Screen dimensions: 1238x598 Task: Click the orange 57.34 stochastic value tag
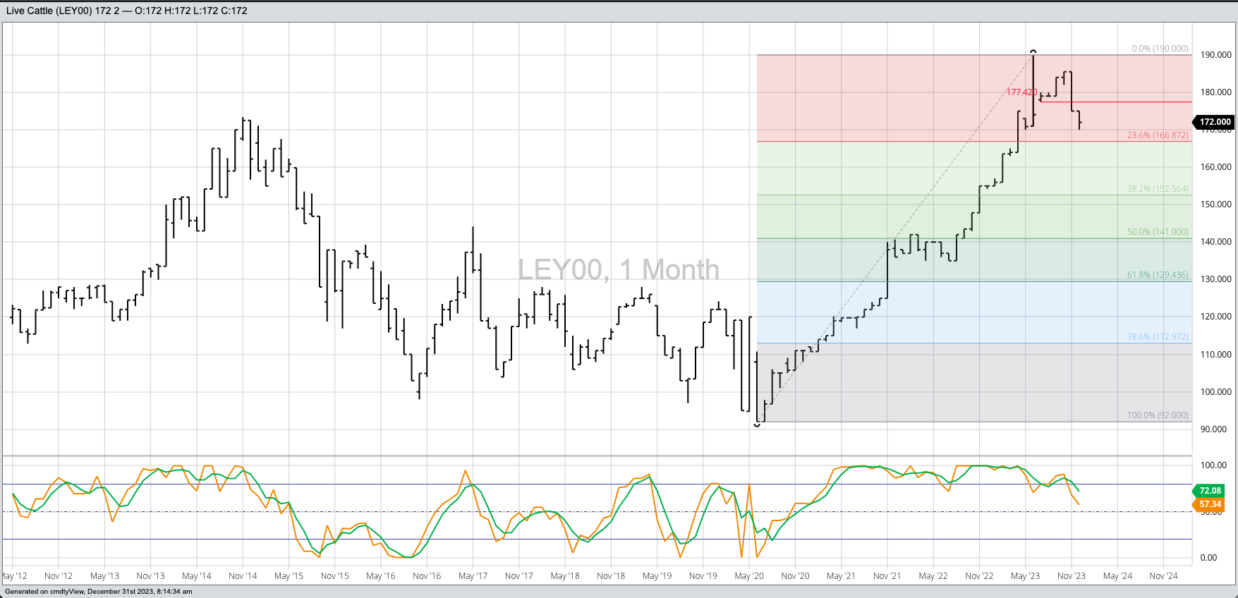(1210, 504)
